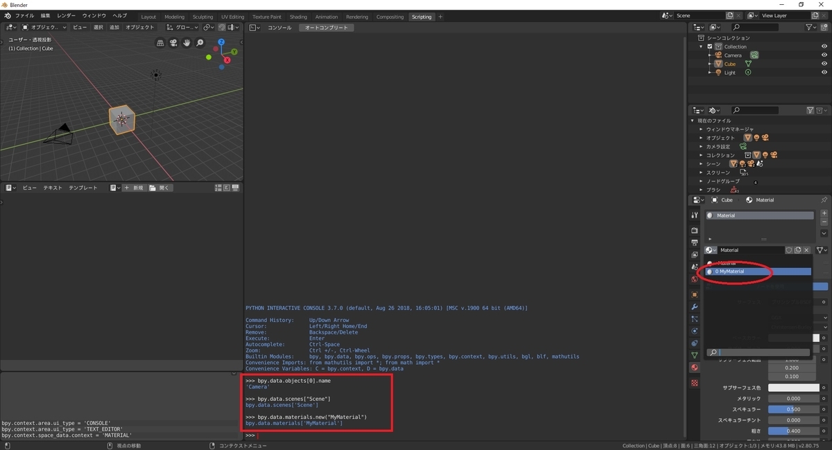832x450 pixels.
Task: Toggle word wrap in text editor
Action: click(227, 188)
